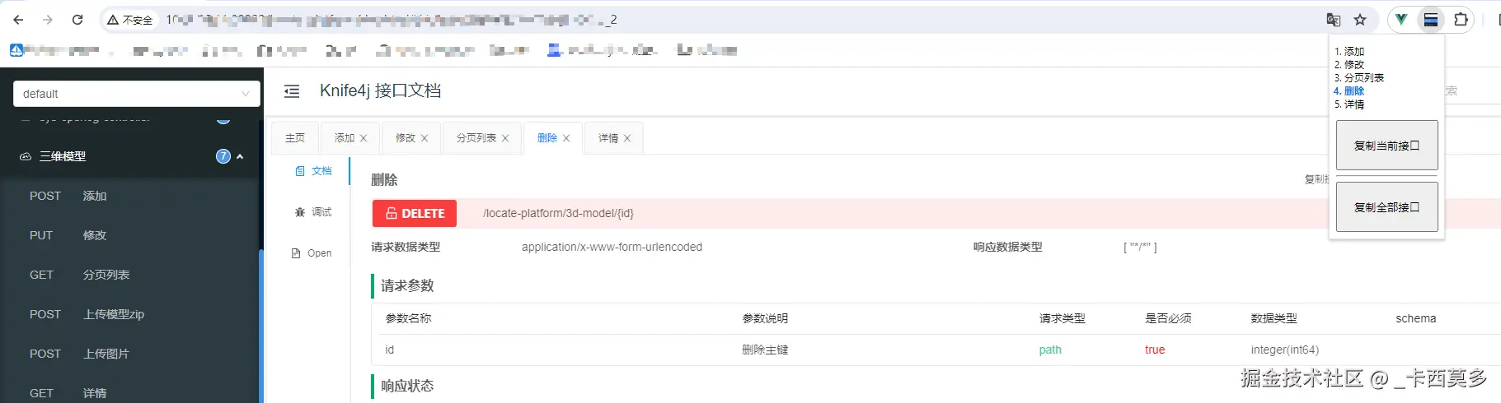1501x403 pixels.
Task: Click the 复制全部接口 button
Action: 1386,207
